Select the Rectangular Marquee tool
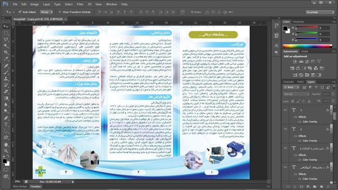The width and height of the screenshot is (338, 190). point(6,33)
